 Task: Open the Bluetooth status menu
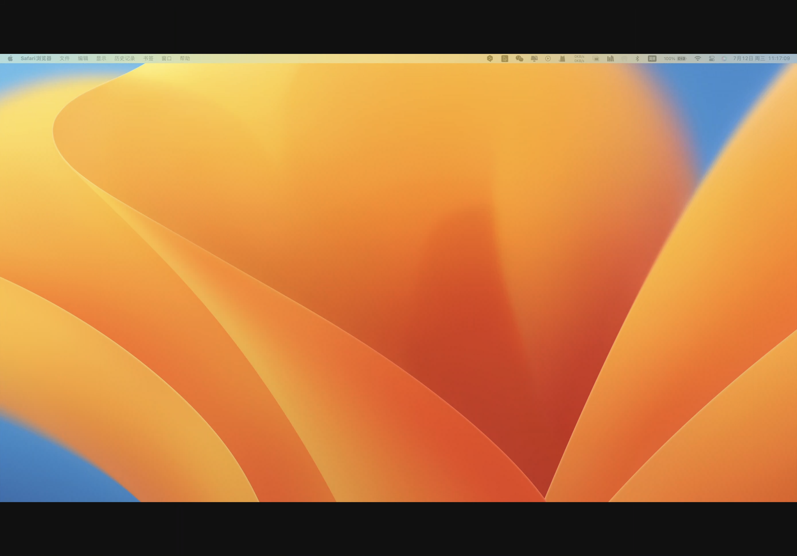pos(637,59)
